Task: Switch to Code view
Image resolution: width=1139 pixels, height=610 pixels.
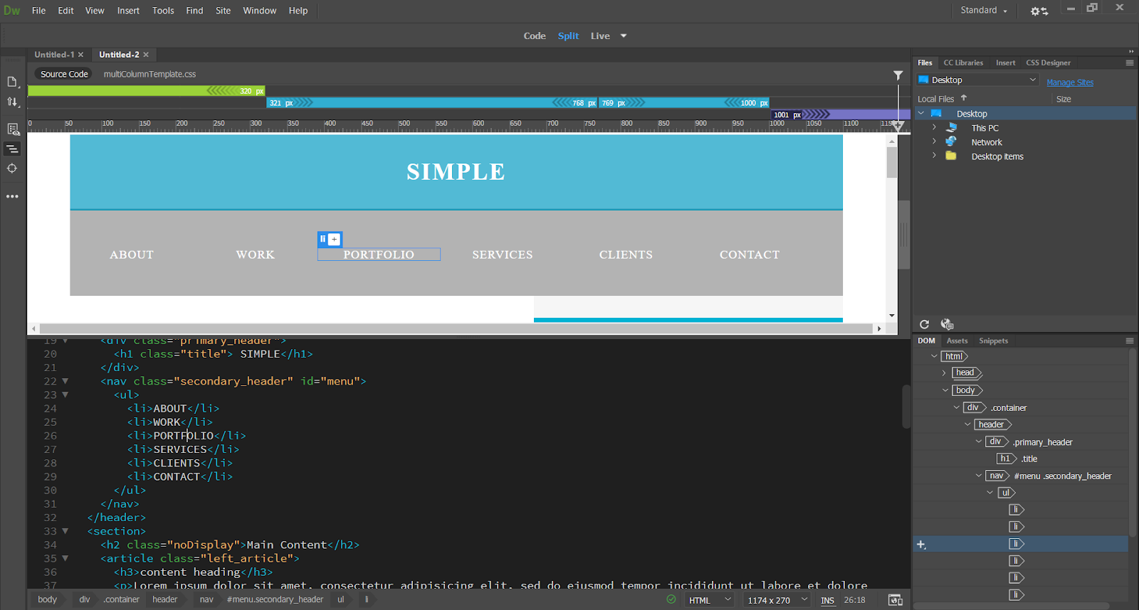Action: point(535,36)
